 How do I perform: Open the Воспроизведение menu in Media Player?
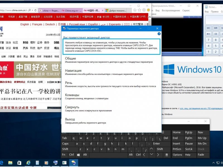(x=171, y=11)
